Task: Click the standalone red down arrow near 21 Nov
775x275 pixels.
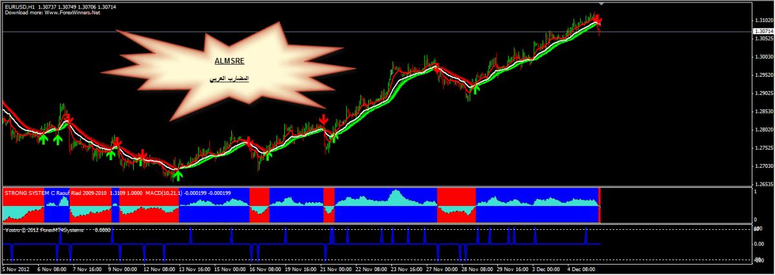Action: click(324, 120)
